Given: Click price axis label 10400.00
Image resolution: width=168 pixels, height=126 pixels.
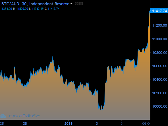Looking at the screenshot, I should 159,79.
